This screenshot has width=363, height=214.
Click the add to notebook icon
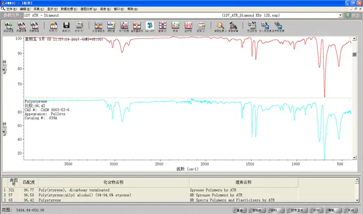click(265, 27)
